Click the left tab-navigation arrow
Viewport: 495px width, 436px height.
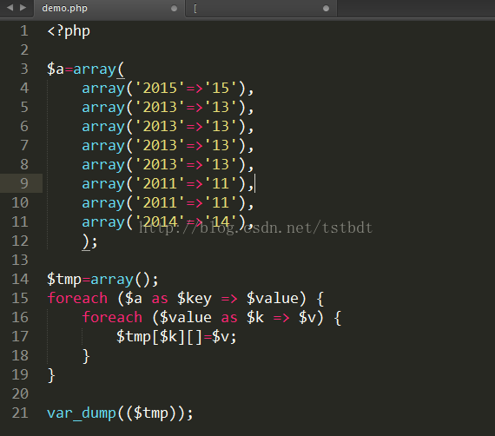(x=10, y=7)
